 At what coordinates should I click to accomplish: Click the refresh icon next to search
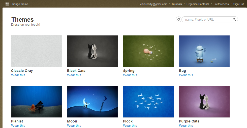[179, 19]
